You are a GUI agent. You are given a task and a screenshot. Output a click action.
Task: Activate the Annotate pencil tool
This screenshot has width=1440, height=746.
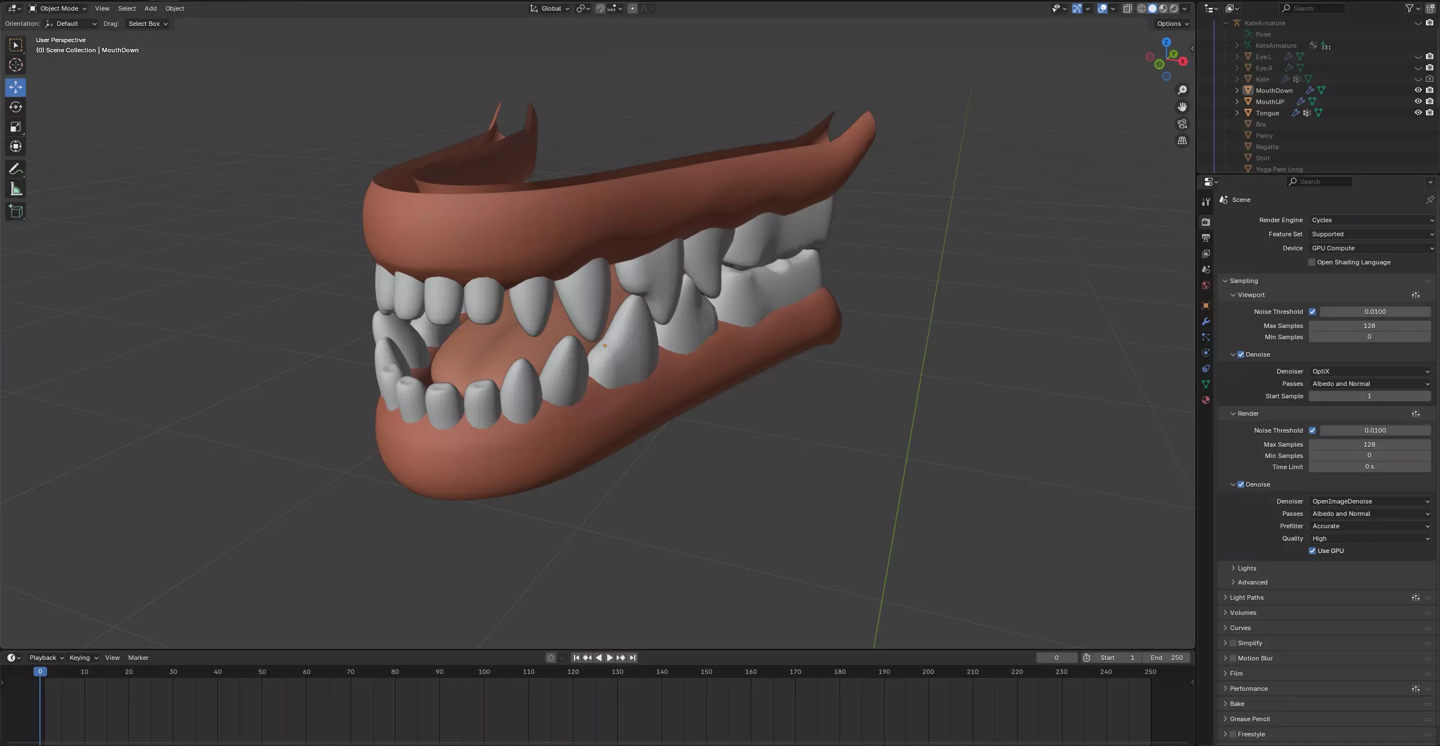[16, 169]
